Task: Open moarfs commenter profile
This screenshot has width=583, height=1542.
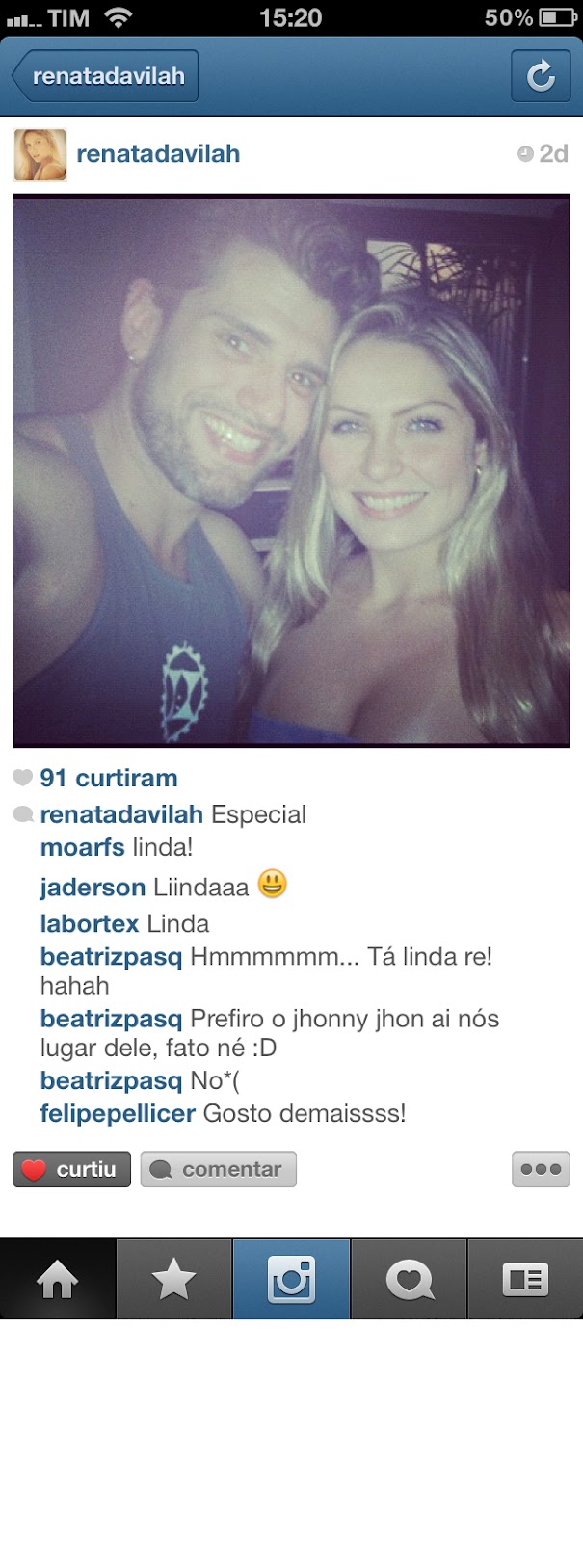Action: [x=82, y=848]
